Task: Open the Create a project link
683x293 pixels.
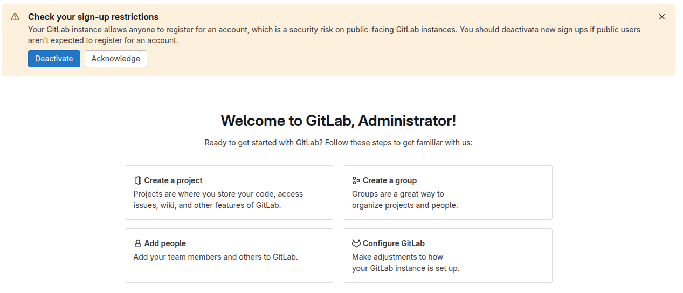Action: click(x=174, y=180)
